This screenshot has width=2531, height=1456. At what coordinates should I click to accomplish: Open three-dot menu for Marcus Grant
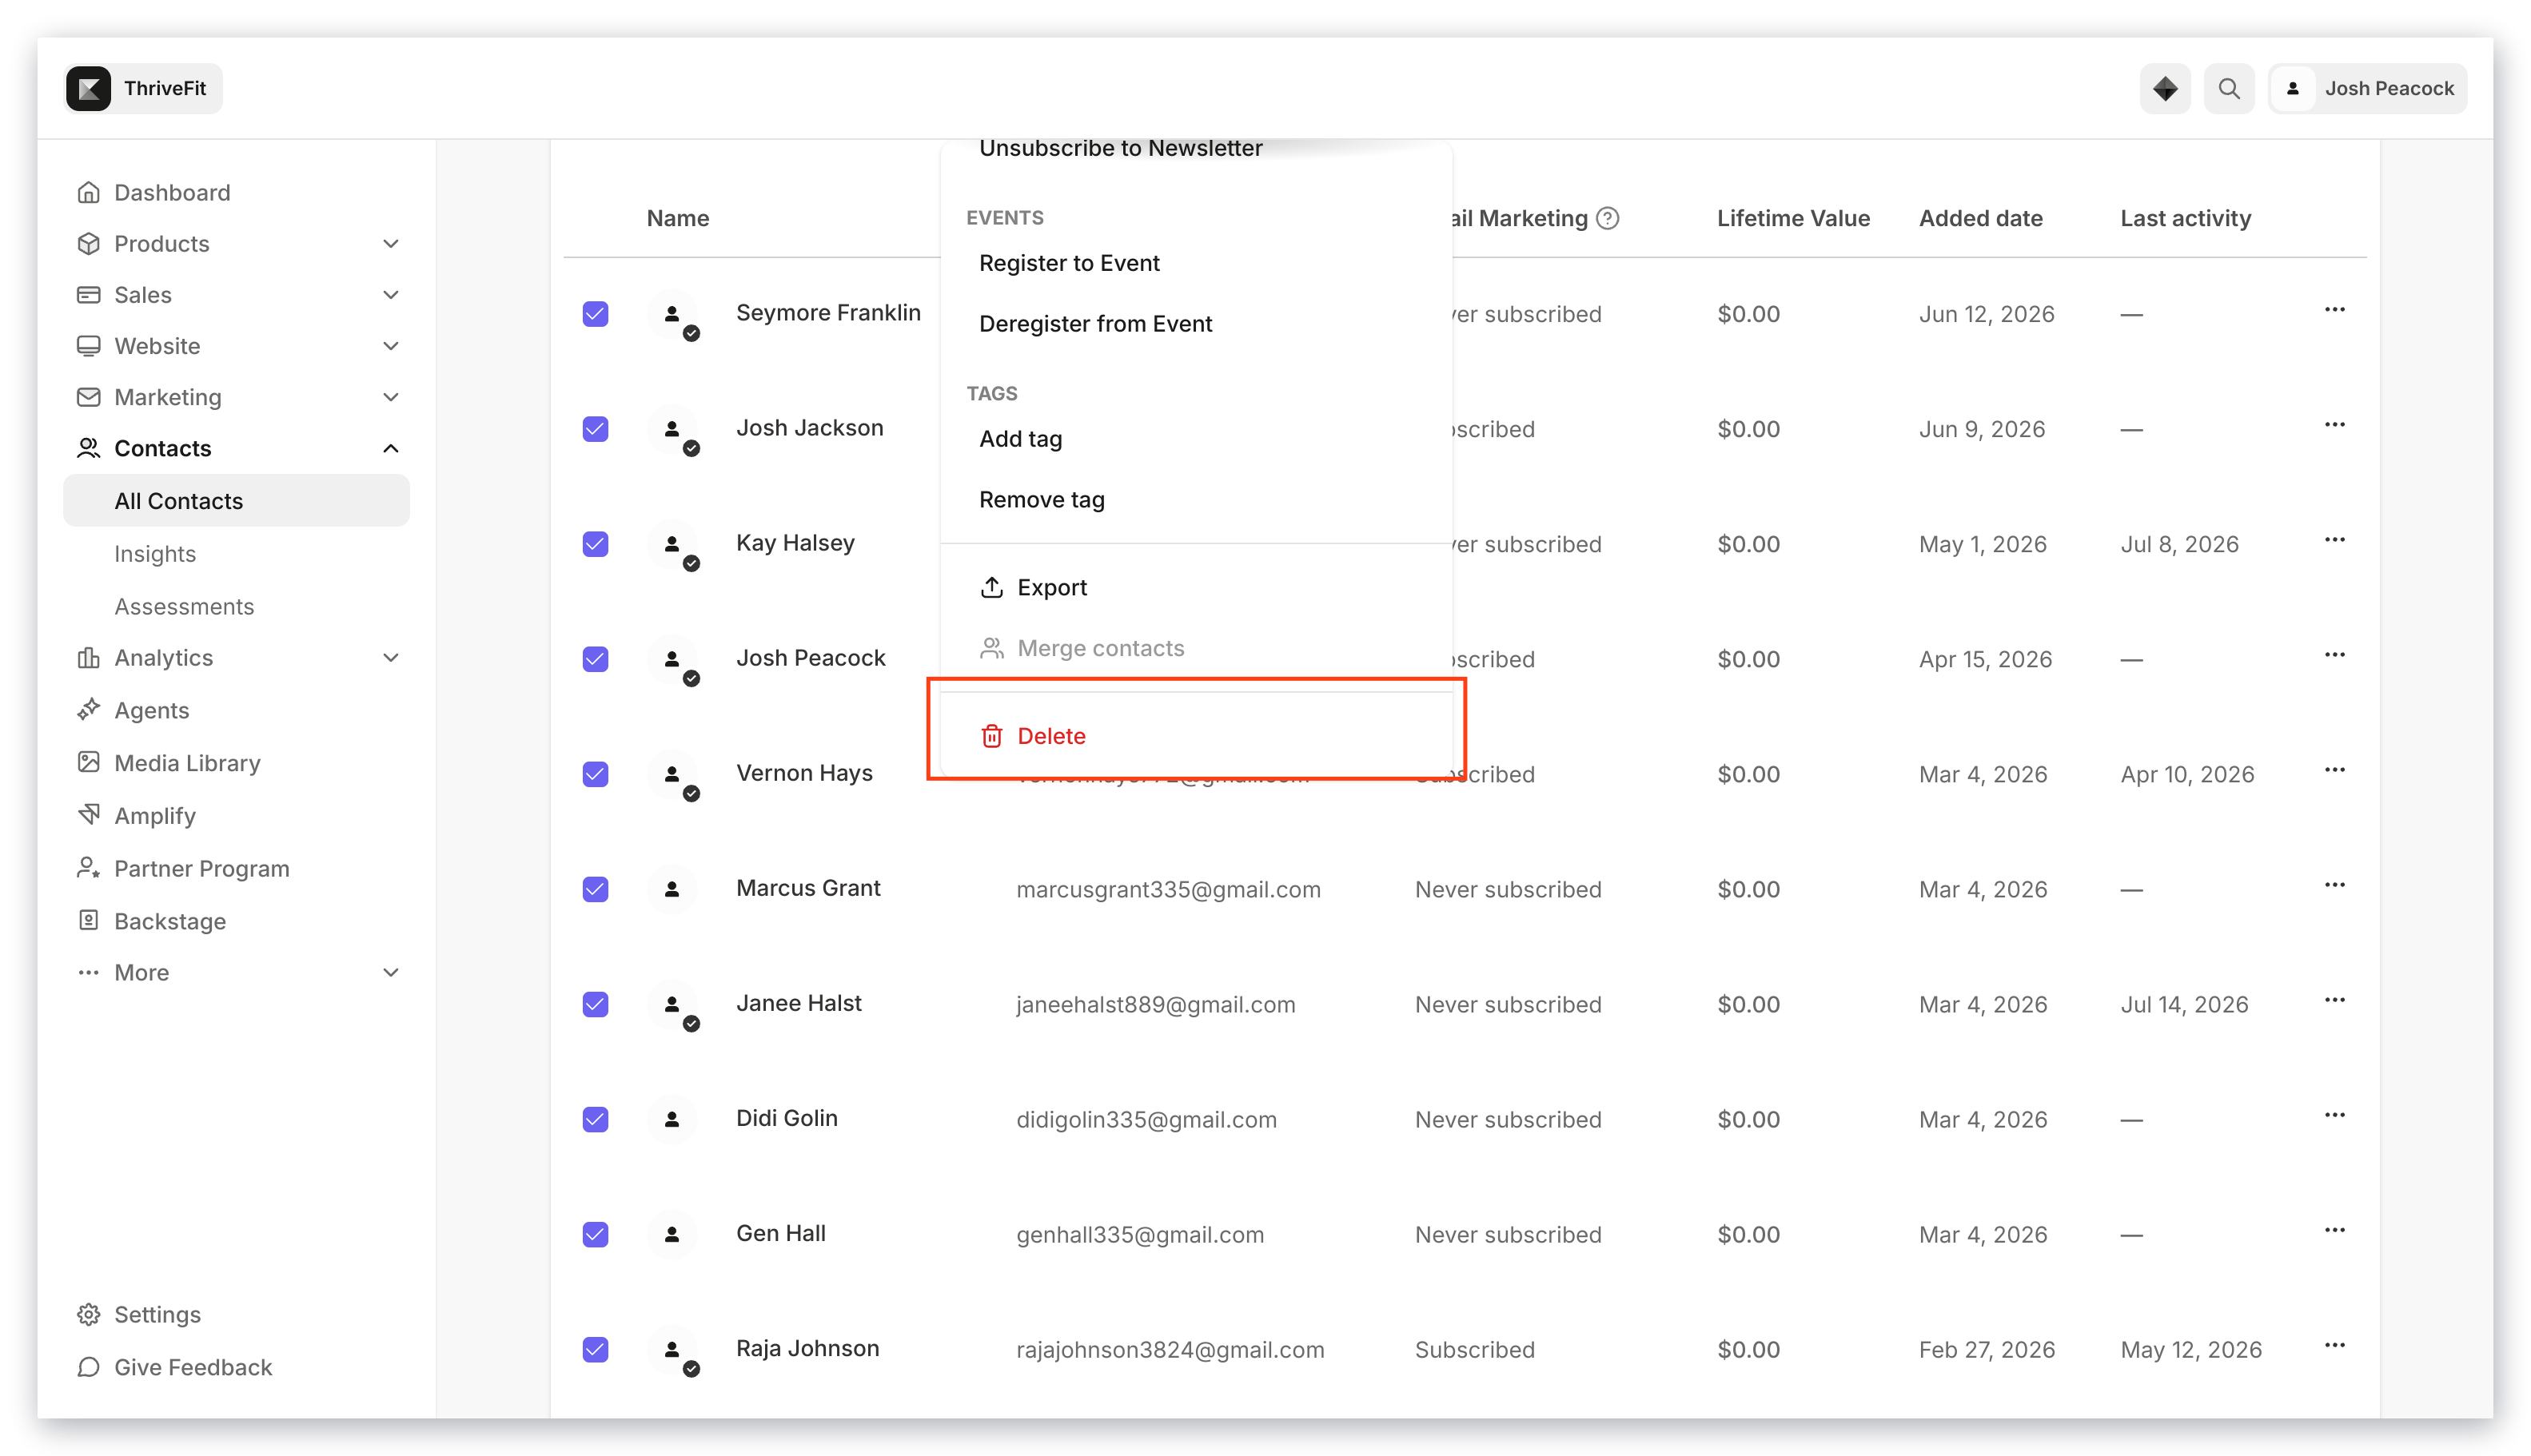(x=2334, y=885)
